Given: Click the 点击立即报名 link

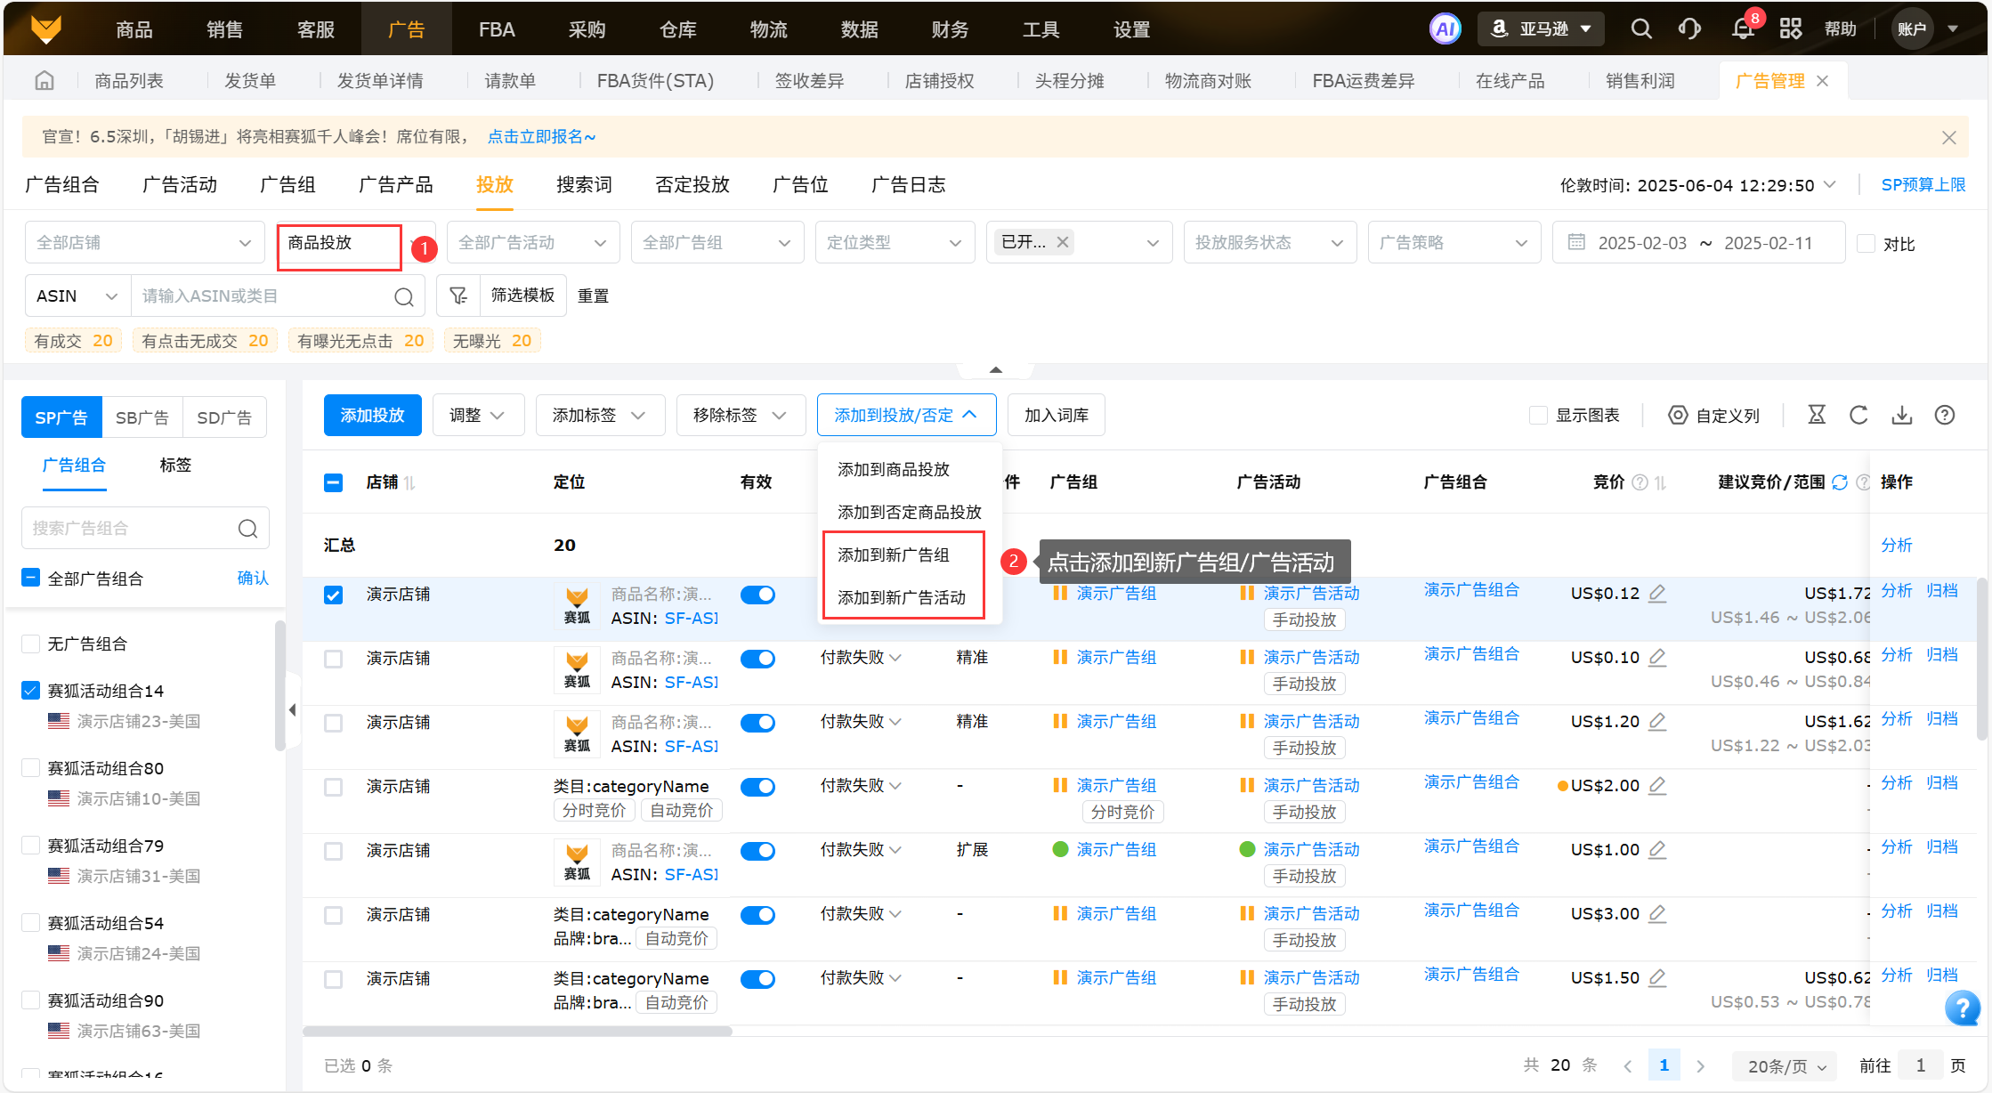Looking at the screenshot, I should pyautogui.click(x=541, y=137).
